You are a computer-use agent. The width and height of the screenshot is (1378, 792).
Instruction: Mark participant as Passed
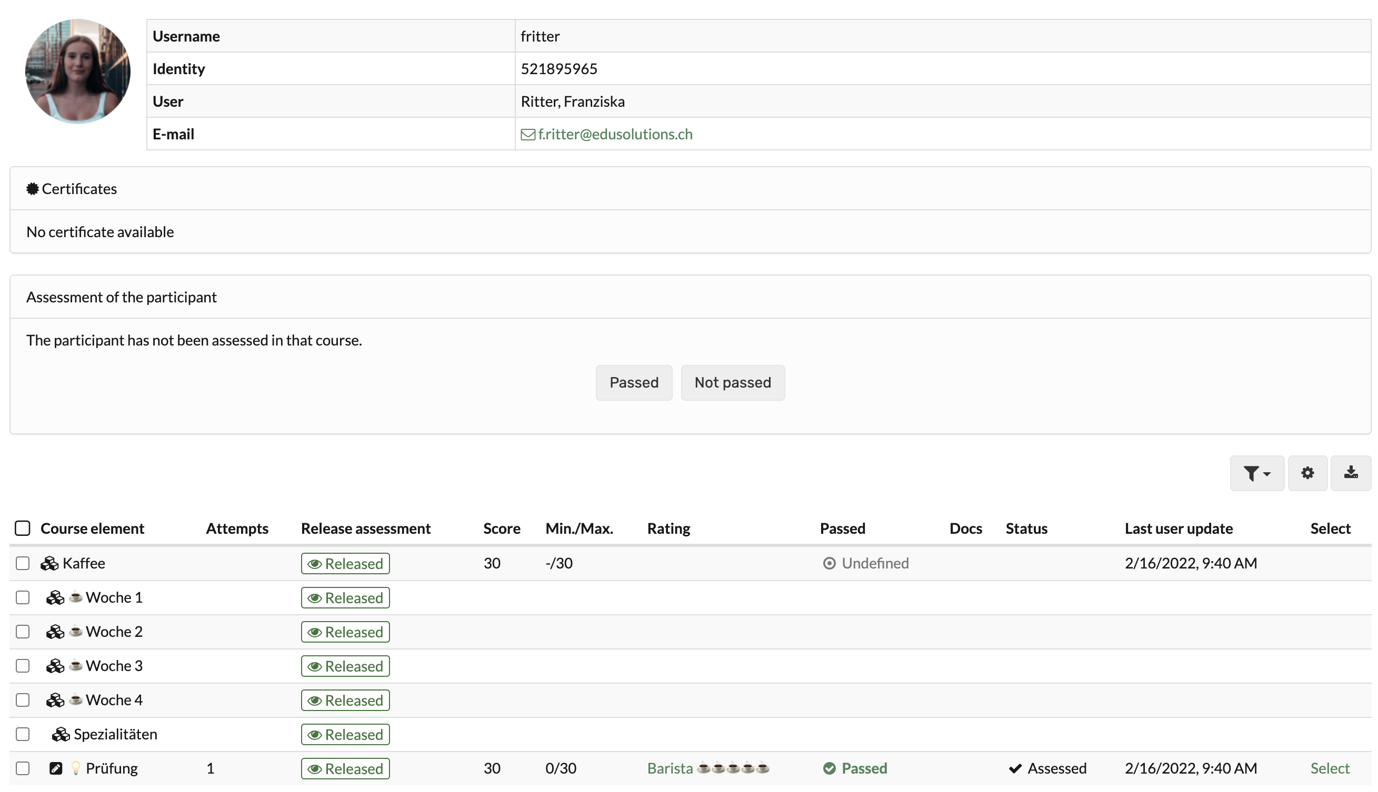pos(633,383)
